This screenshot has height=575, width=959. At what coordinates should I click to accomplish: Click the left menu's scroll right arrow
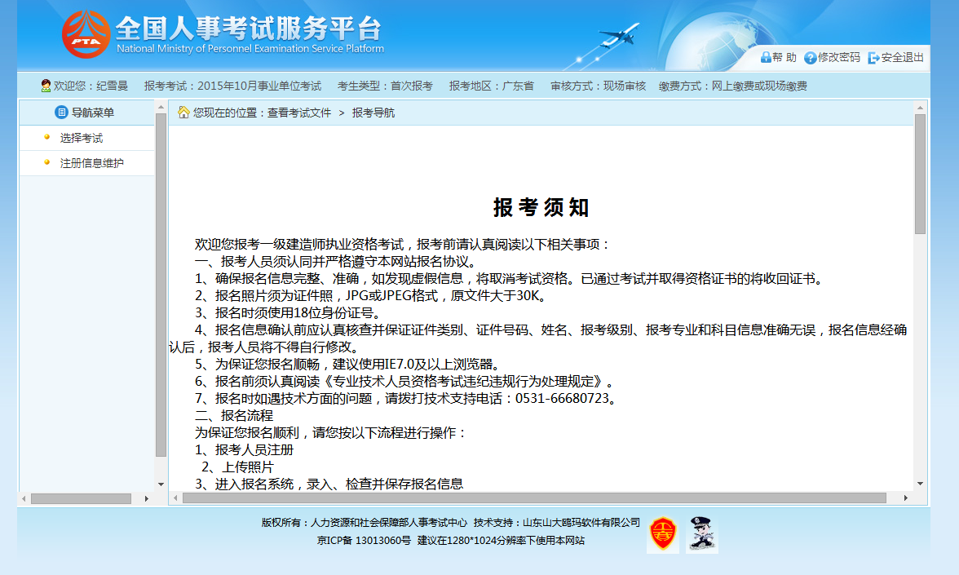(147, 498)
